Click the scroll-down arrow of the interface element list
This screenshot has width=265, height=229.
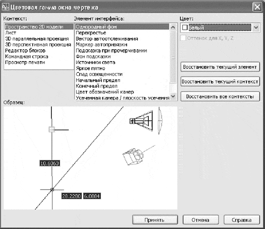click(x=173, y=96)
